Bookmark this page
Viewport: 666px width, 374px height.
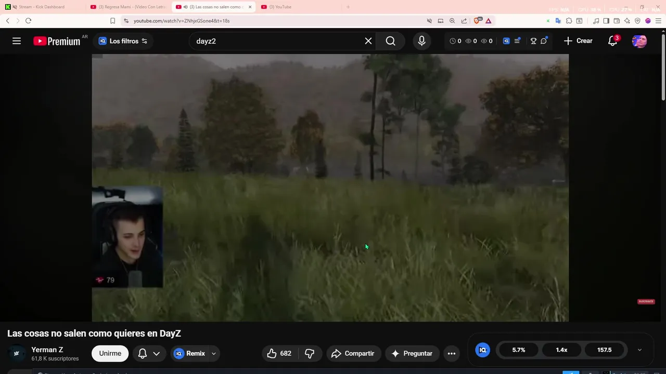112,21
